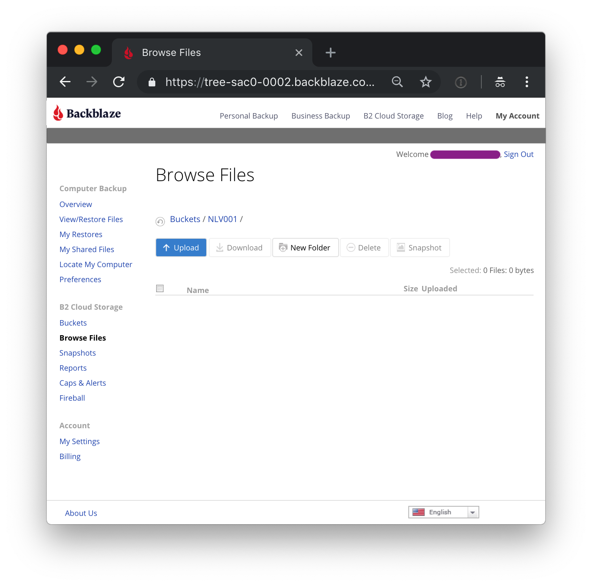This screenshot has height=586, width=592.
Task: Click the blue Upload button
Action: 181,248
